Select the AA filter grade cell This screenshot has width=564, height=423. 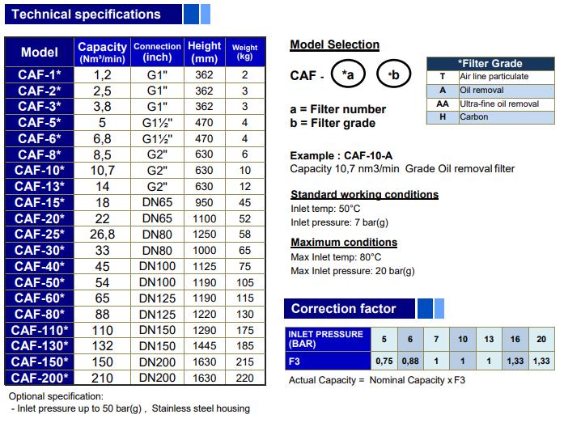[x=443, y=104]
